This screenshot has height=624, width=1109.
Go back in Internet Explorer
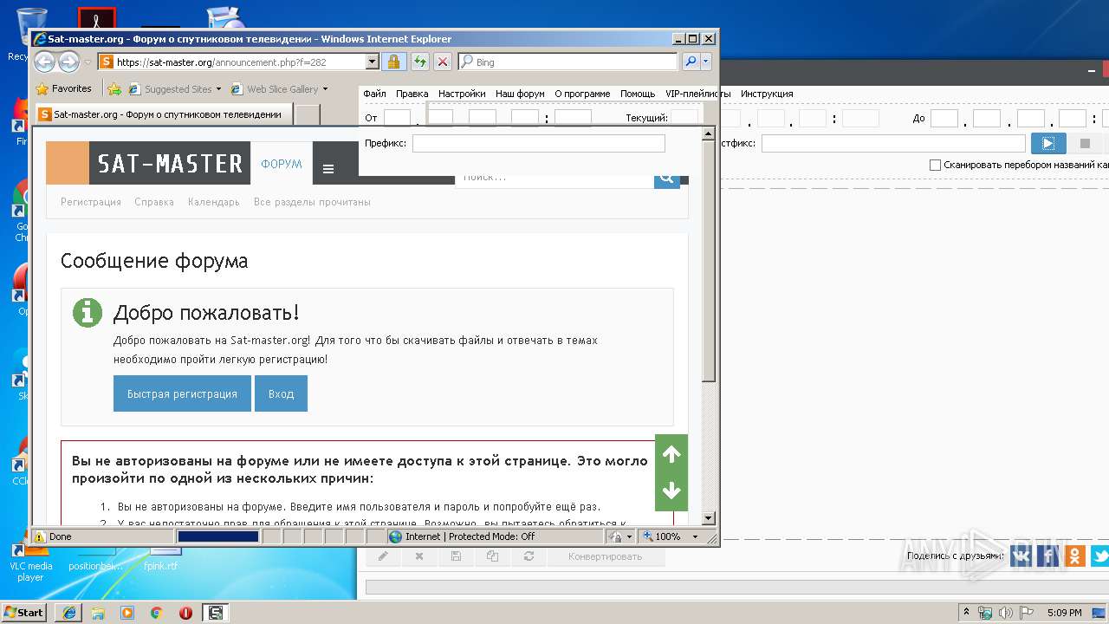44,62
